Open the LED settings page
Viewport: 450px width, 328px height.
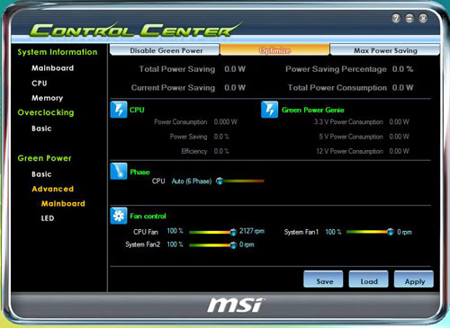click(x=48, y=218)
